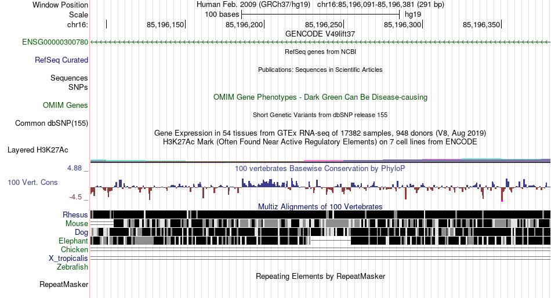Select the Zebrafish alignment row label

pos(72,267)
